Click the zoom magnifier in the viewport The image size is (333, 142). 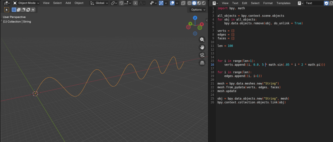tap(202, 40)
